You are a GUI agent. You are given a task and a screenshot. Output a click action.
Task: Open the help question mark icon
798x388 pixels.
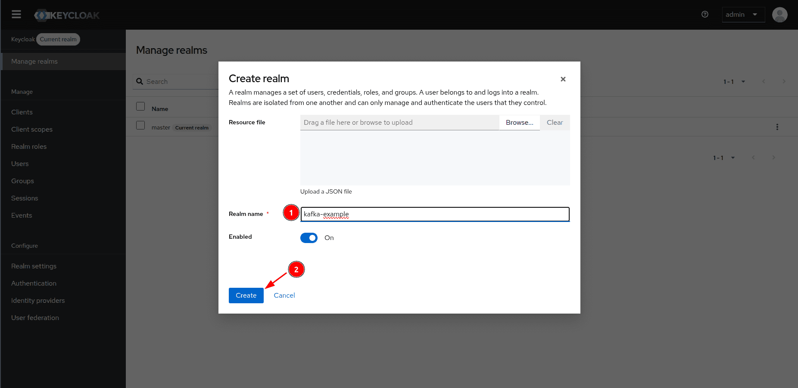(705, 14)
